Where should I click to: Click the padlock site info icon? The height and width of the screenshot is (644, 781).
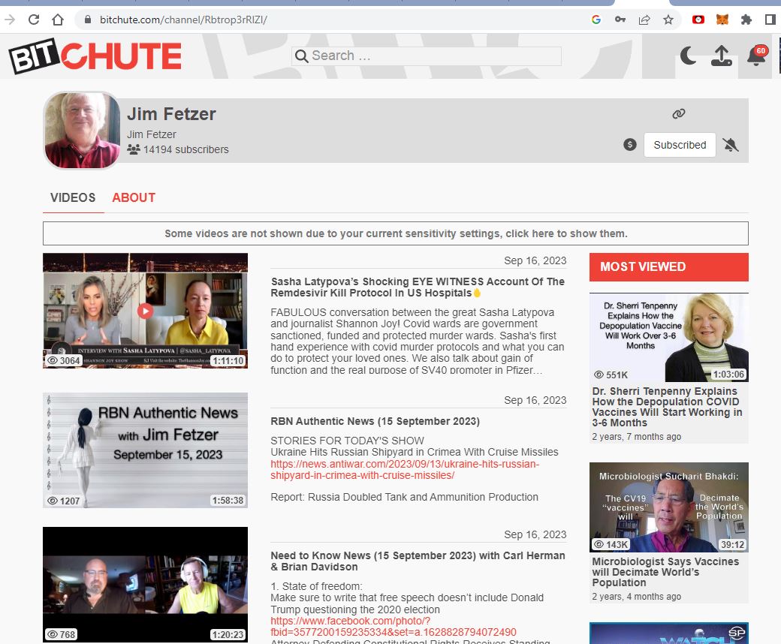pos(88,20)
